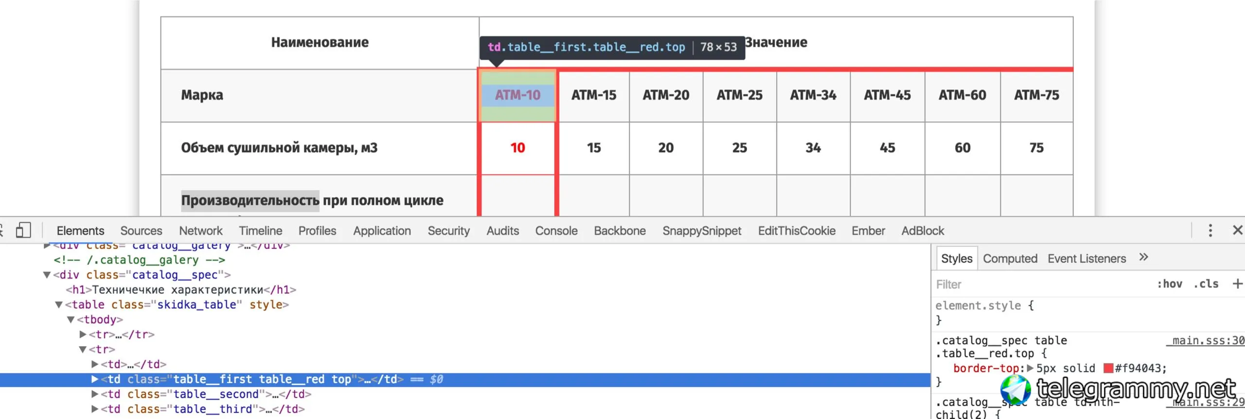Click the volume value 34 cell
The image size is (1245, 419).
(x=813, y=148)
